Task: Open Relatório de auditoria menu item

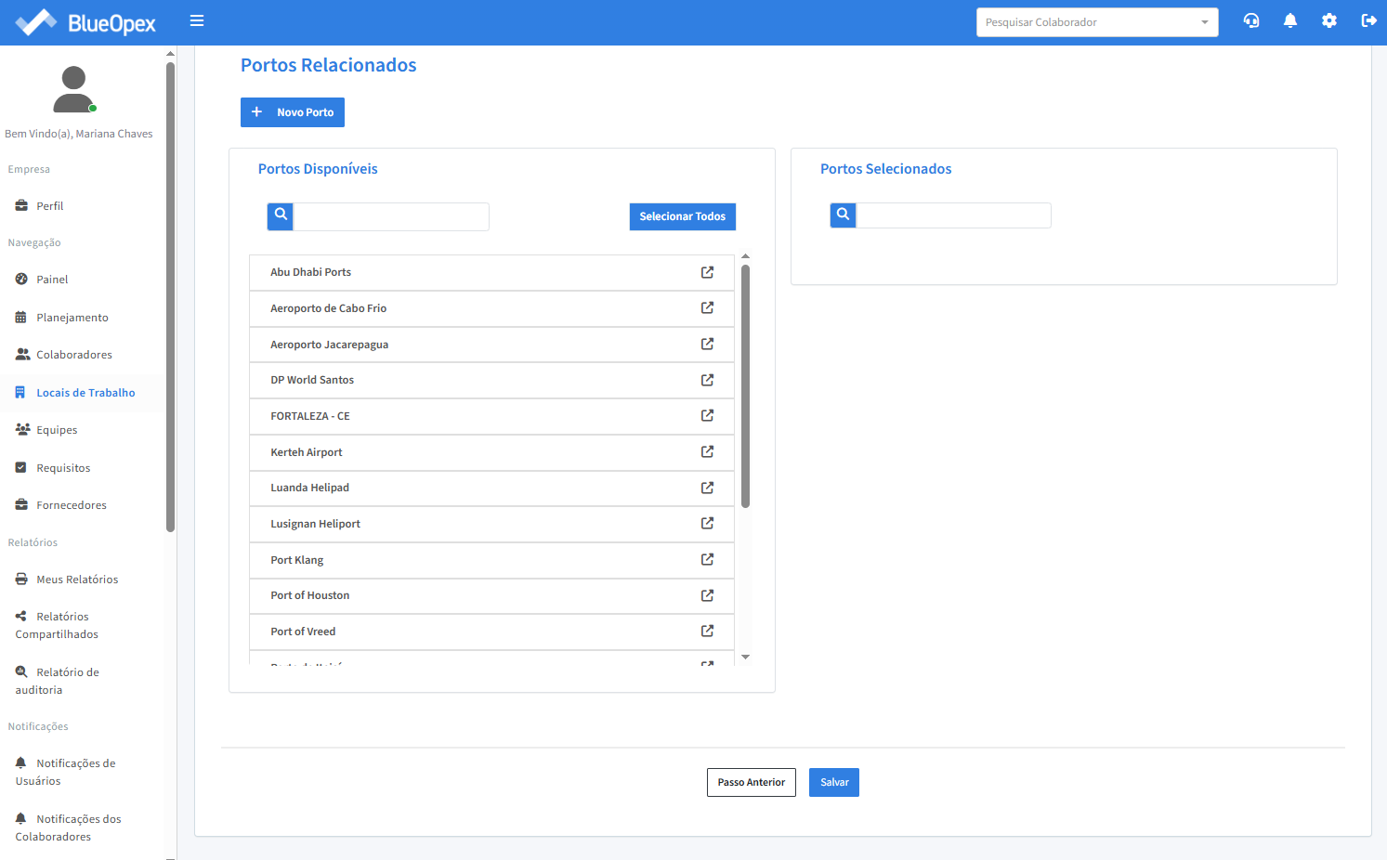Action: click(57, 681)
